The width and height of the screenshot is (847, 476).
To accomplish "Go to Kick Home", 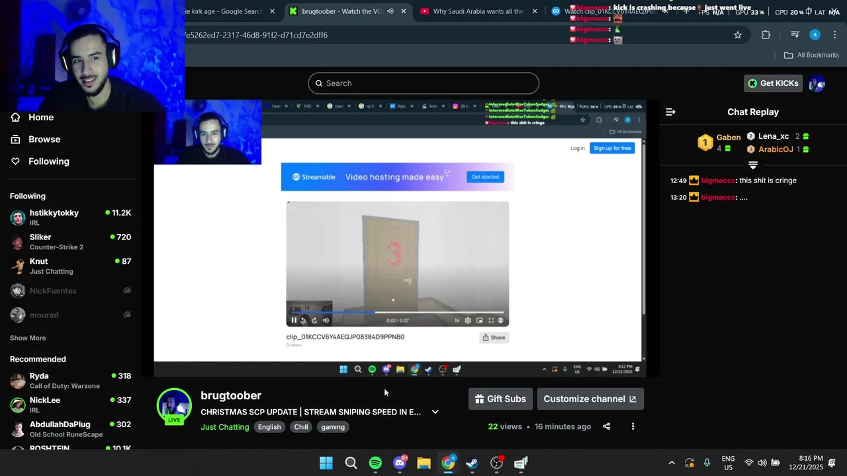I will 32,117.
